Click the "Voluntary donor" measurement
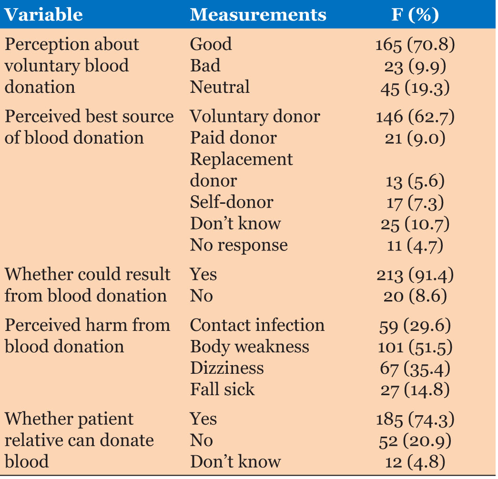Viewport: 498px width, 479px height. pyautogui.click(x=255, y=117)
